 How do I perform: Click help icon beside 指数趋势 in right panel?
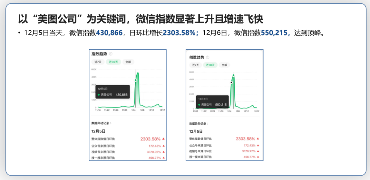(208, 57)
